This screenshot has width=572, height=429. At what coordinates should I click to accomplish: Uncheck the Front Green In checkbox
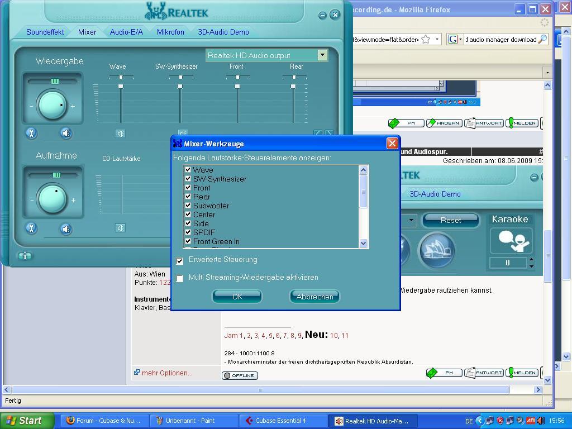(x=188, y=241)
